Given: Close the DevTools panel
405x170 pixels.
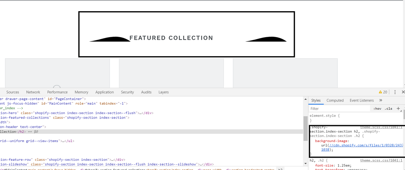Looking at the screenshot, I should [403, 92].
